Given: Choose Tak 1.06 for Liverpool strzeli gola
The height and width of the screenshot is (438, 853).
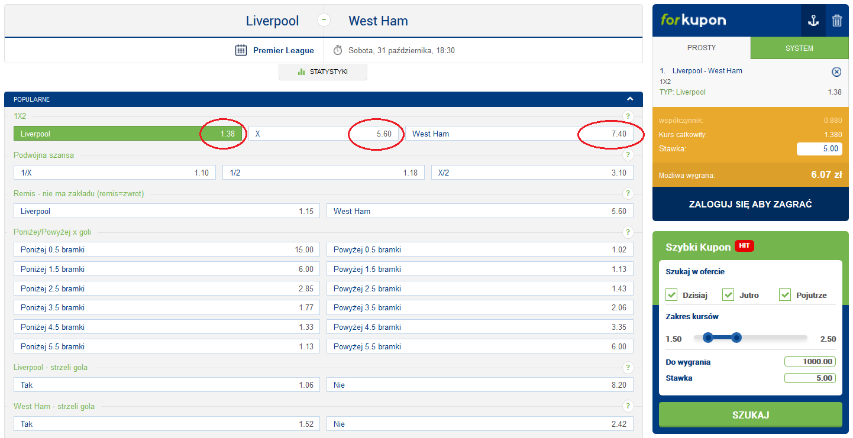Looking at the screenshot, I should pos(167,385).
